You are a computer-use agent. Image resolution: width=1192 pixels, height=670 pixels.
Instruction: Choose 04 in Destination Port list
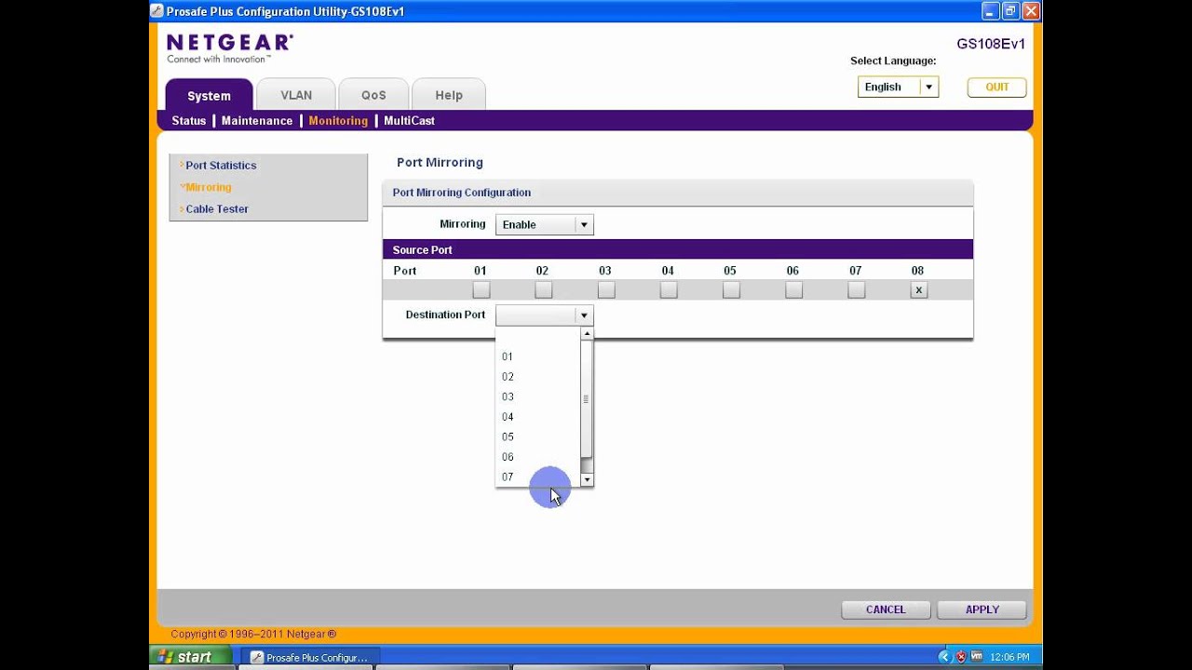point(538,417)
